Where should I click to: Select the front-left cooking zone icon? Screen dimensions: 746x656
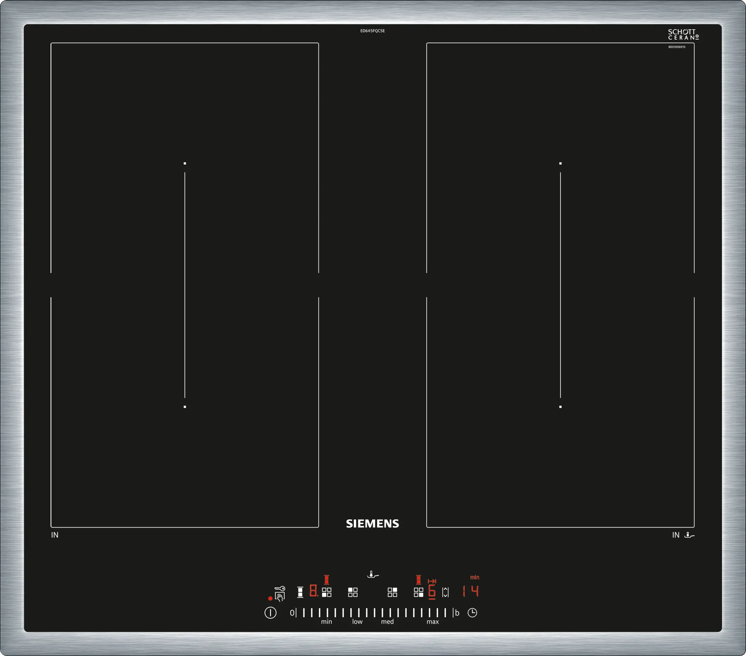pyautogui.click(x=327, y=592)
